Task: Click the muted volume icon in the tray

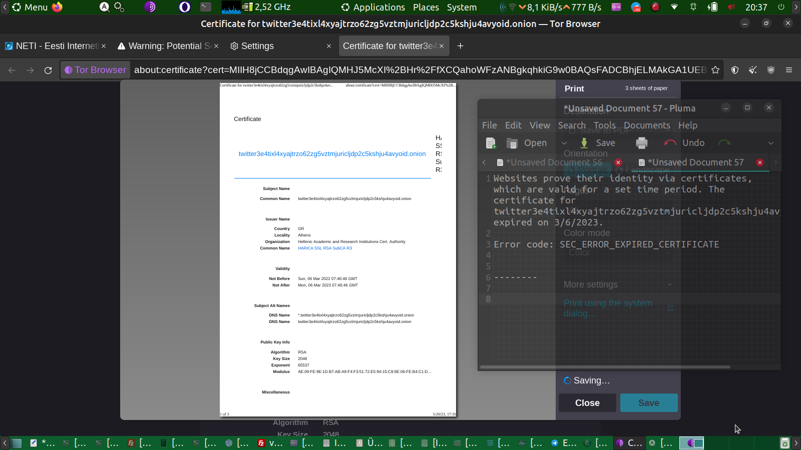Action: (x=731, y=7)
